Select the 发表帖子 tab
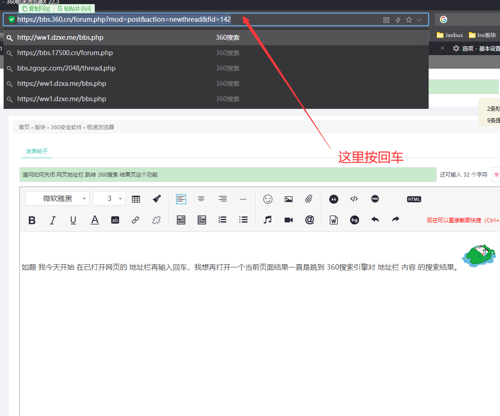This screenshot has height=416, width=500. point(37,151)
